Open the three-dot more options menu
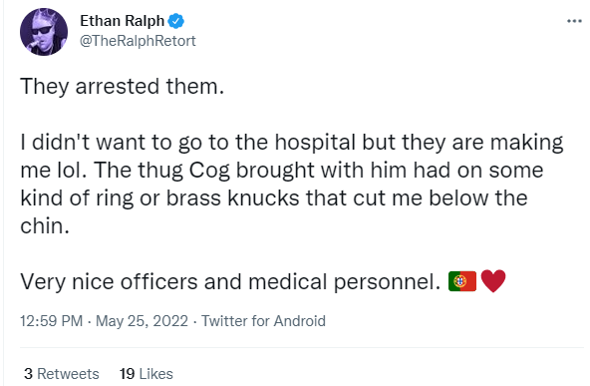This screenshot has width=590, height=386. (x=574, y=21)
